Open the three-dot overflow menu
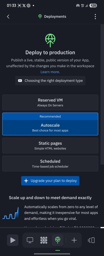The width and height of the screenshot is (104, 256). [95, 16]
